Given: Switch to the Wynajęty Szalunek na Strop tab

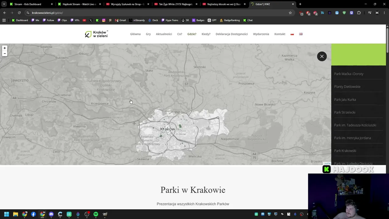Looking at the screenshot, I should [127, 4].
